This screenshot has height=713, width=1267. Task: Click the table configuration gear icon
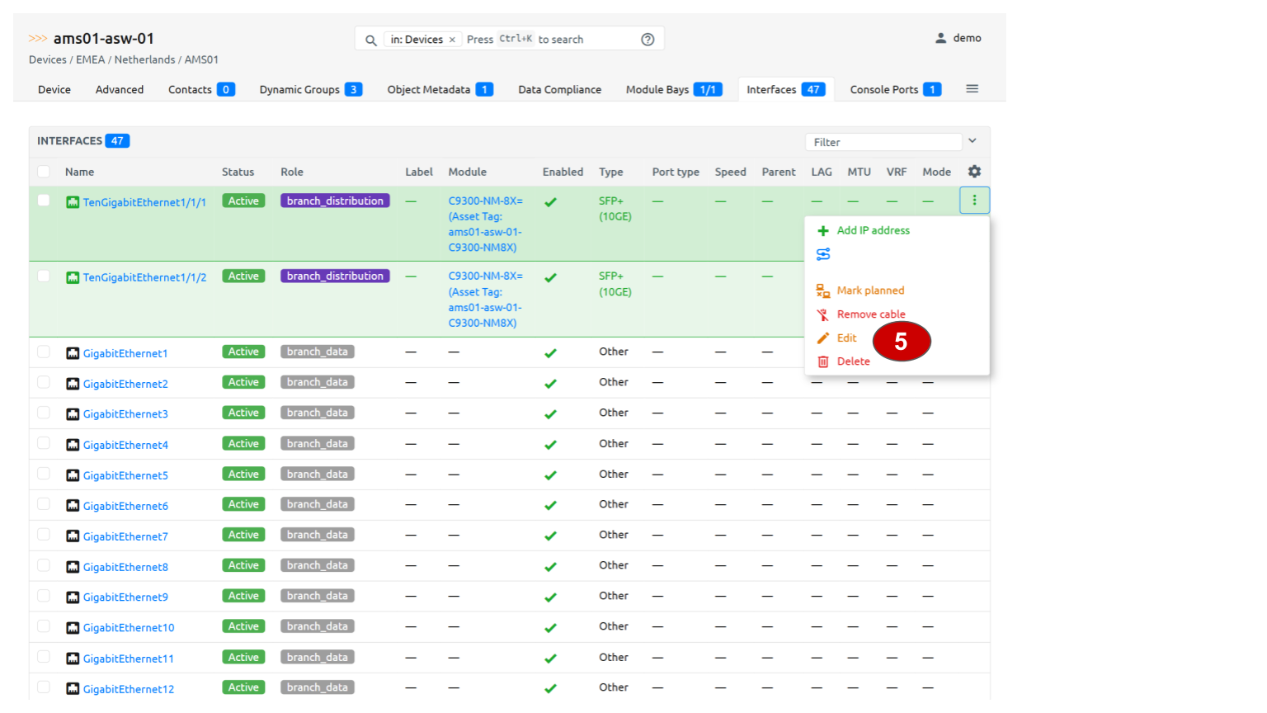[974, 172]
